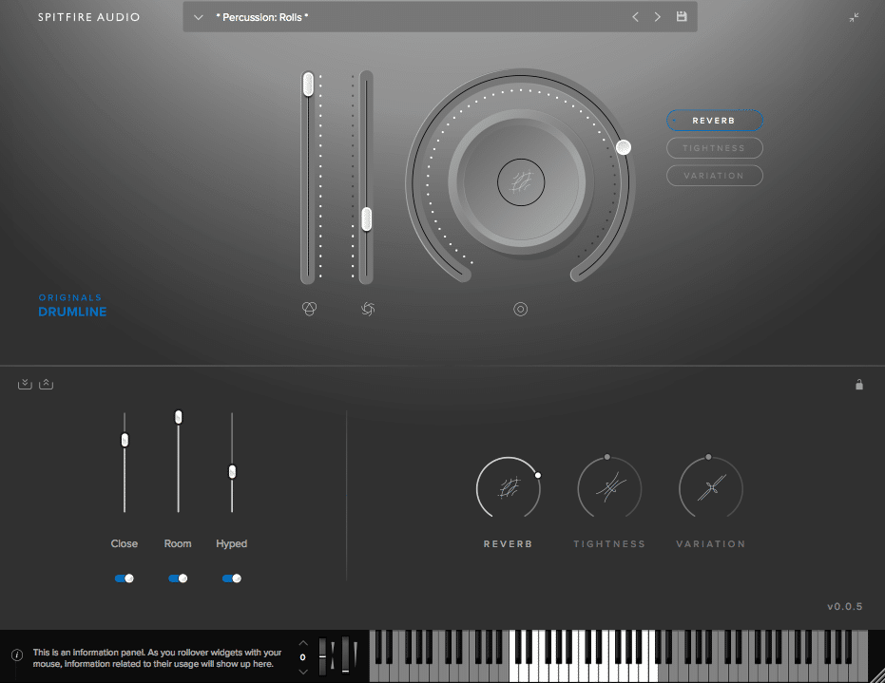This screenshot has width=885, height=683.
Task: Toggle the Hyped microphone switch
Action: (x=231, y=578)
